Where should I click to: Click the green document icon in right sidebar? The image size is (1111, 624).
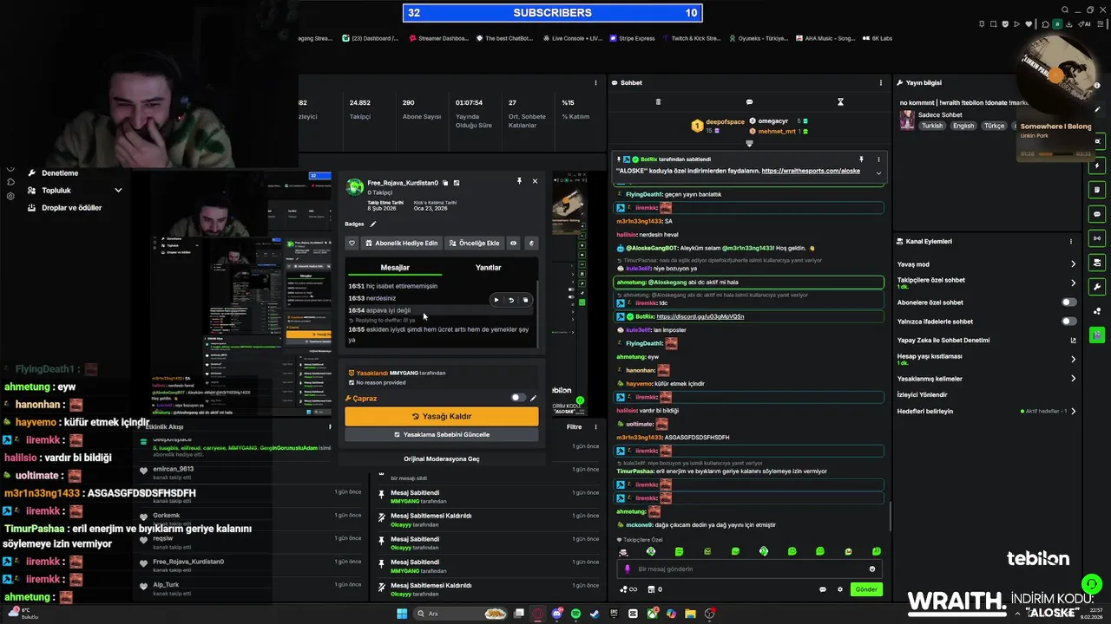coord(1097,190)
